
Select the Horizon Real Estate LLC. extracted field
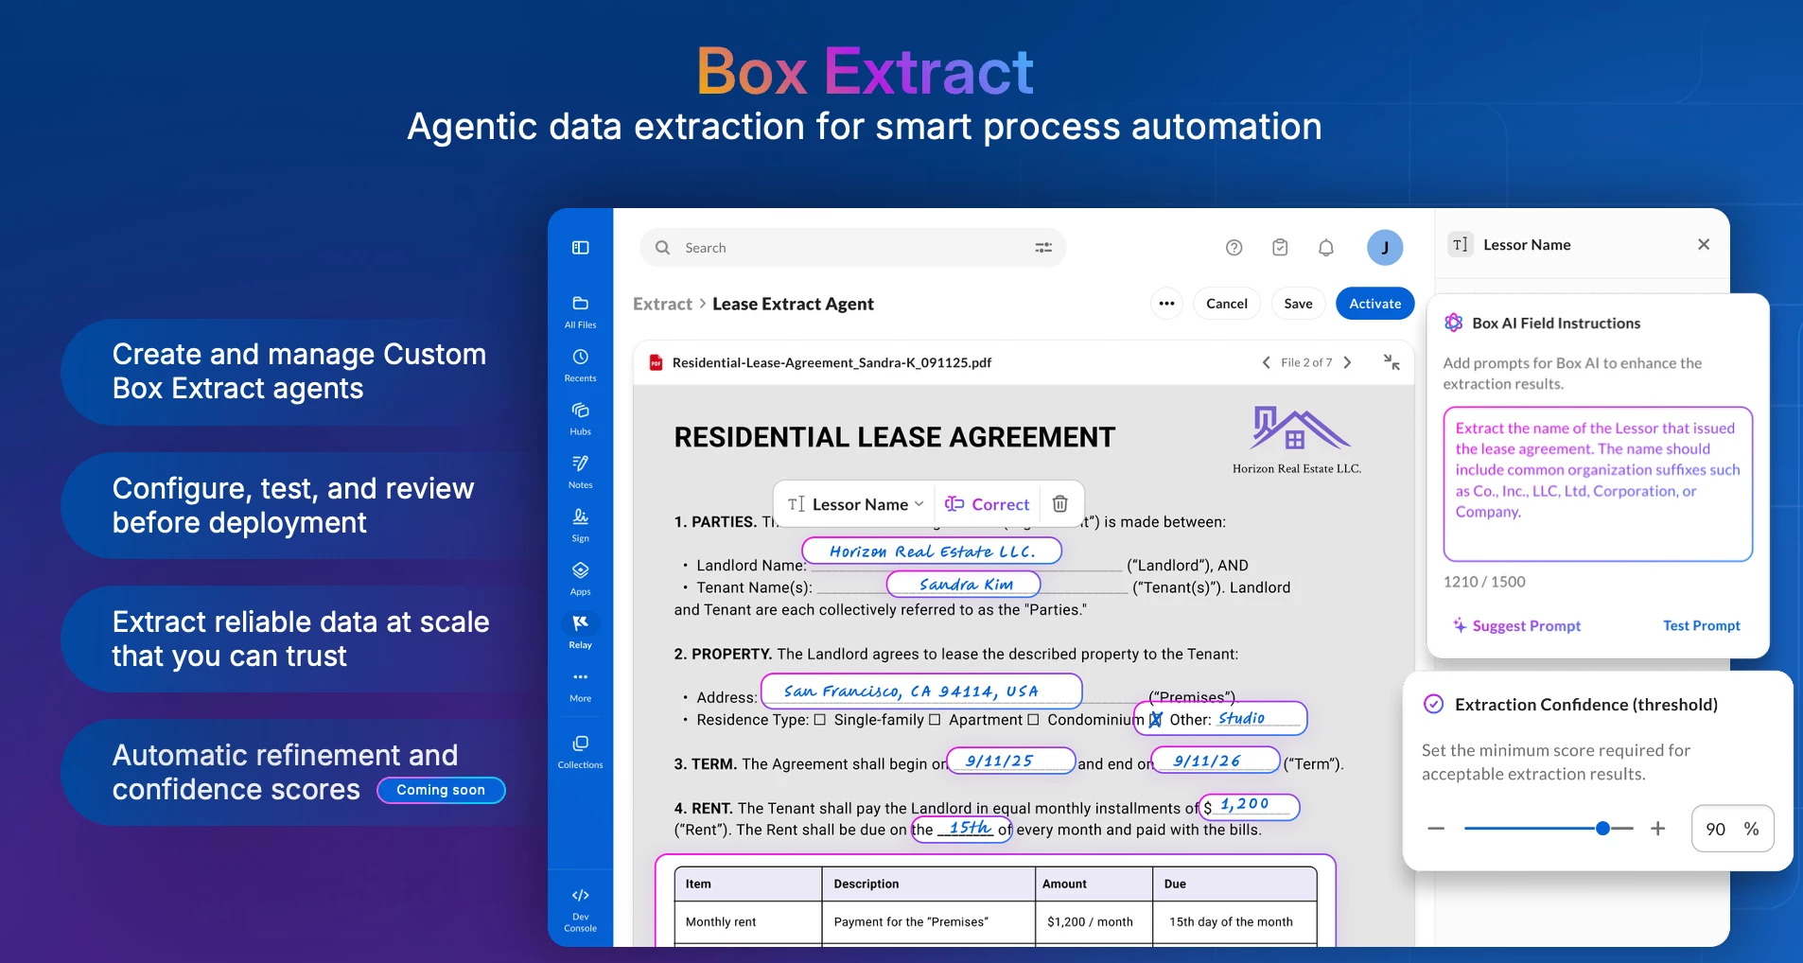tap(932, 551)
